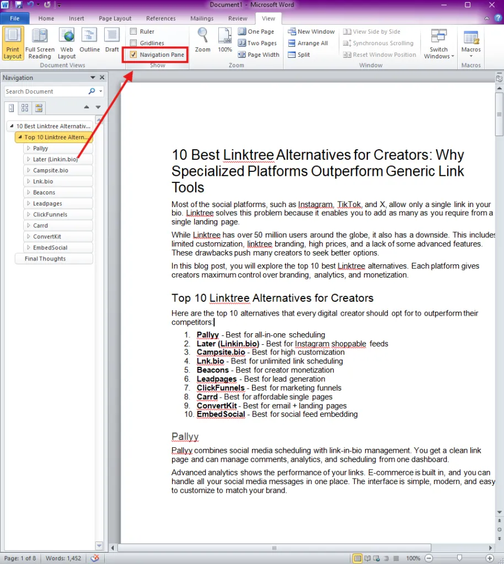The height and width of the screenshot is (564, 504).
Task: Click the Search Document field
Action: pyautogui.click(x=46, y=91)
